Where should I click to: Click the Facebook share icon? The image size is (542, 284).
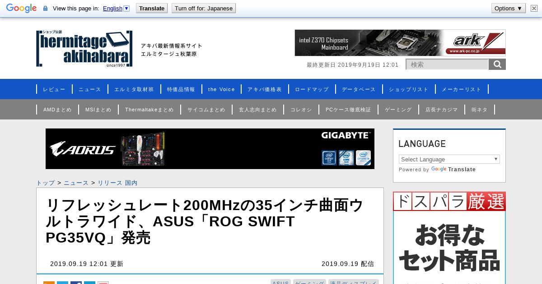tap(76, 283)
